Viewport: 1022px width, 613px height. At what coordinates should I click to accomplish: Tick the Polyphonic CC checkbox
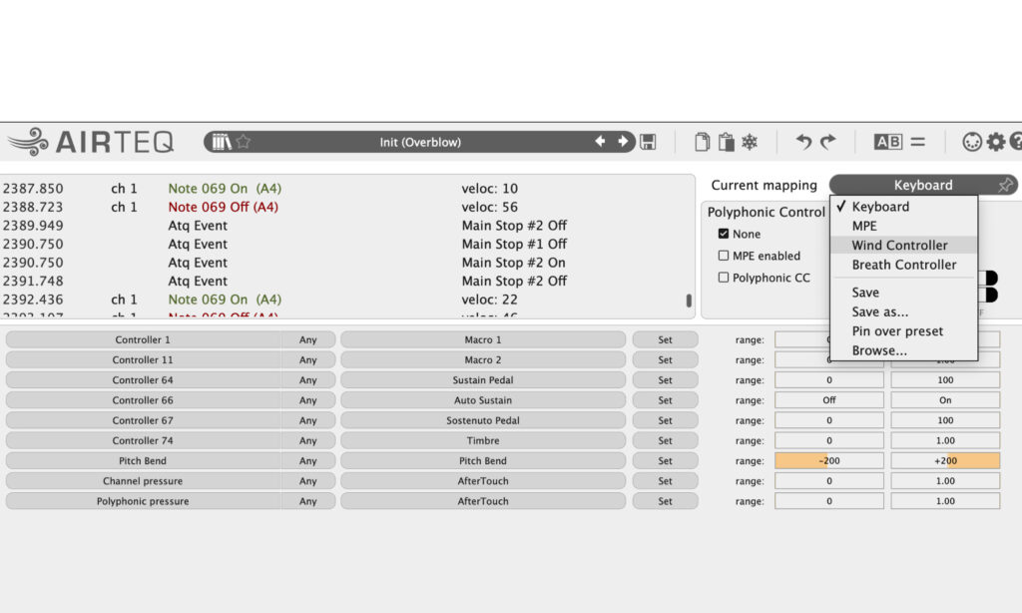(x=724, y=278)
